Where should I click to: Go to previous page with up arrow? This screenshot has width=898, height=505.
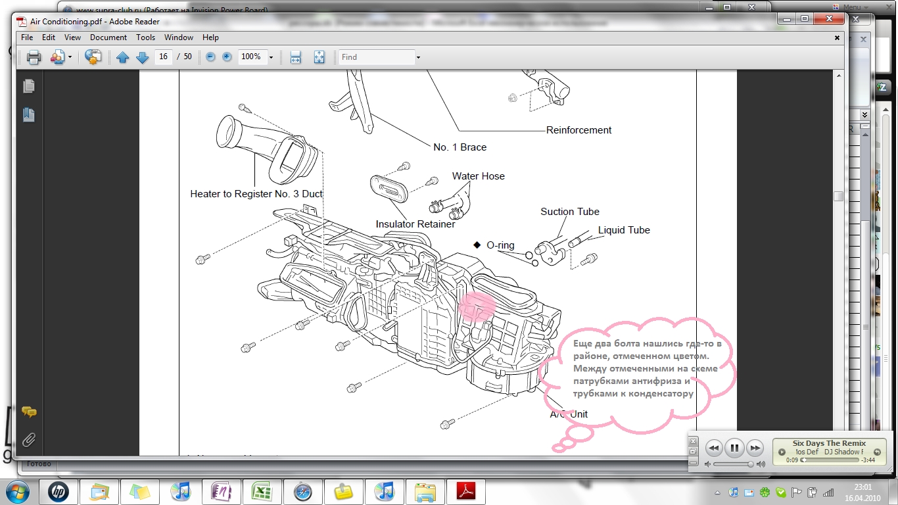click(x=122, y=57)
